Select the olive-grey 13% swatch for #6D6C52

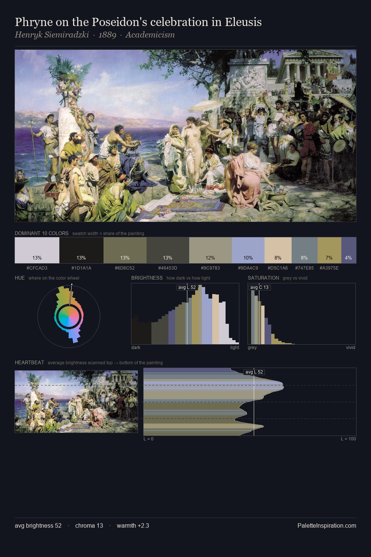point(125,250)
